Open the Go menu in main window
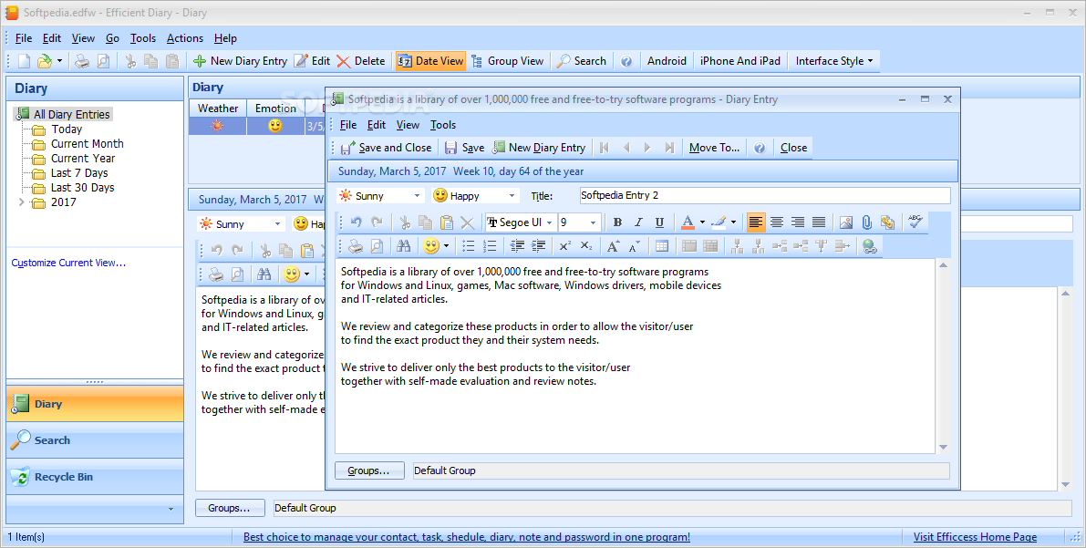The height and width of the screenshot is (548, 1086). click(113, 38)
